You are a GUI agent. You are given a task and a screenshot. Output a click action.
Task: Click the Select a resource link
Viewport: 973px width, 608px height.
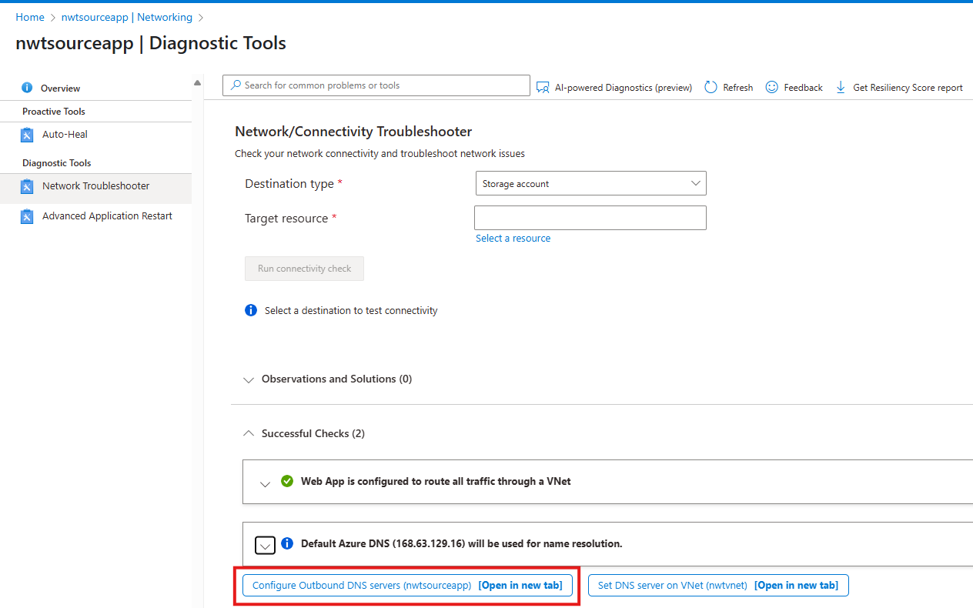pyautogui.click(x=513, y=239)
